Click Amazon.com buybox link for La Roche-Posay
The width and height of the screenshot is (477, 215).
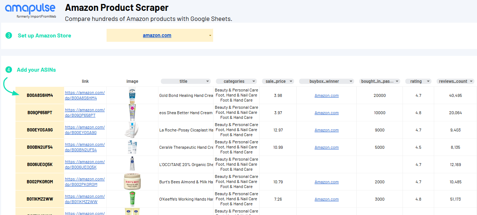(327, 130)
